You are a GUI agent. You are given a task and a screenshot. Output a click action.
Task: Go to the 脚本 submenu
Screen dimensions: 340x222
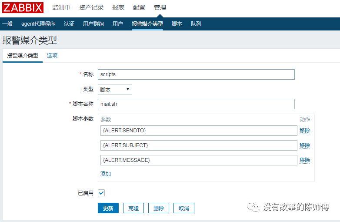(177, 24)
